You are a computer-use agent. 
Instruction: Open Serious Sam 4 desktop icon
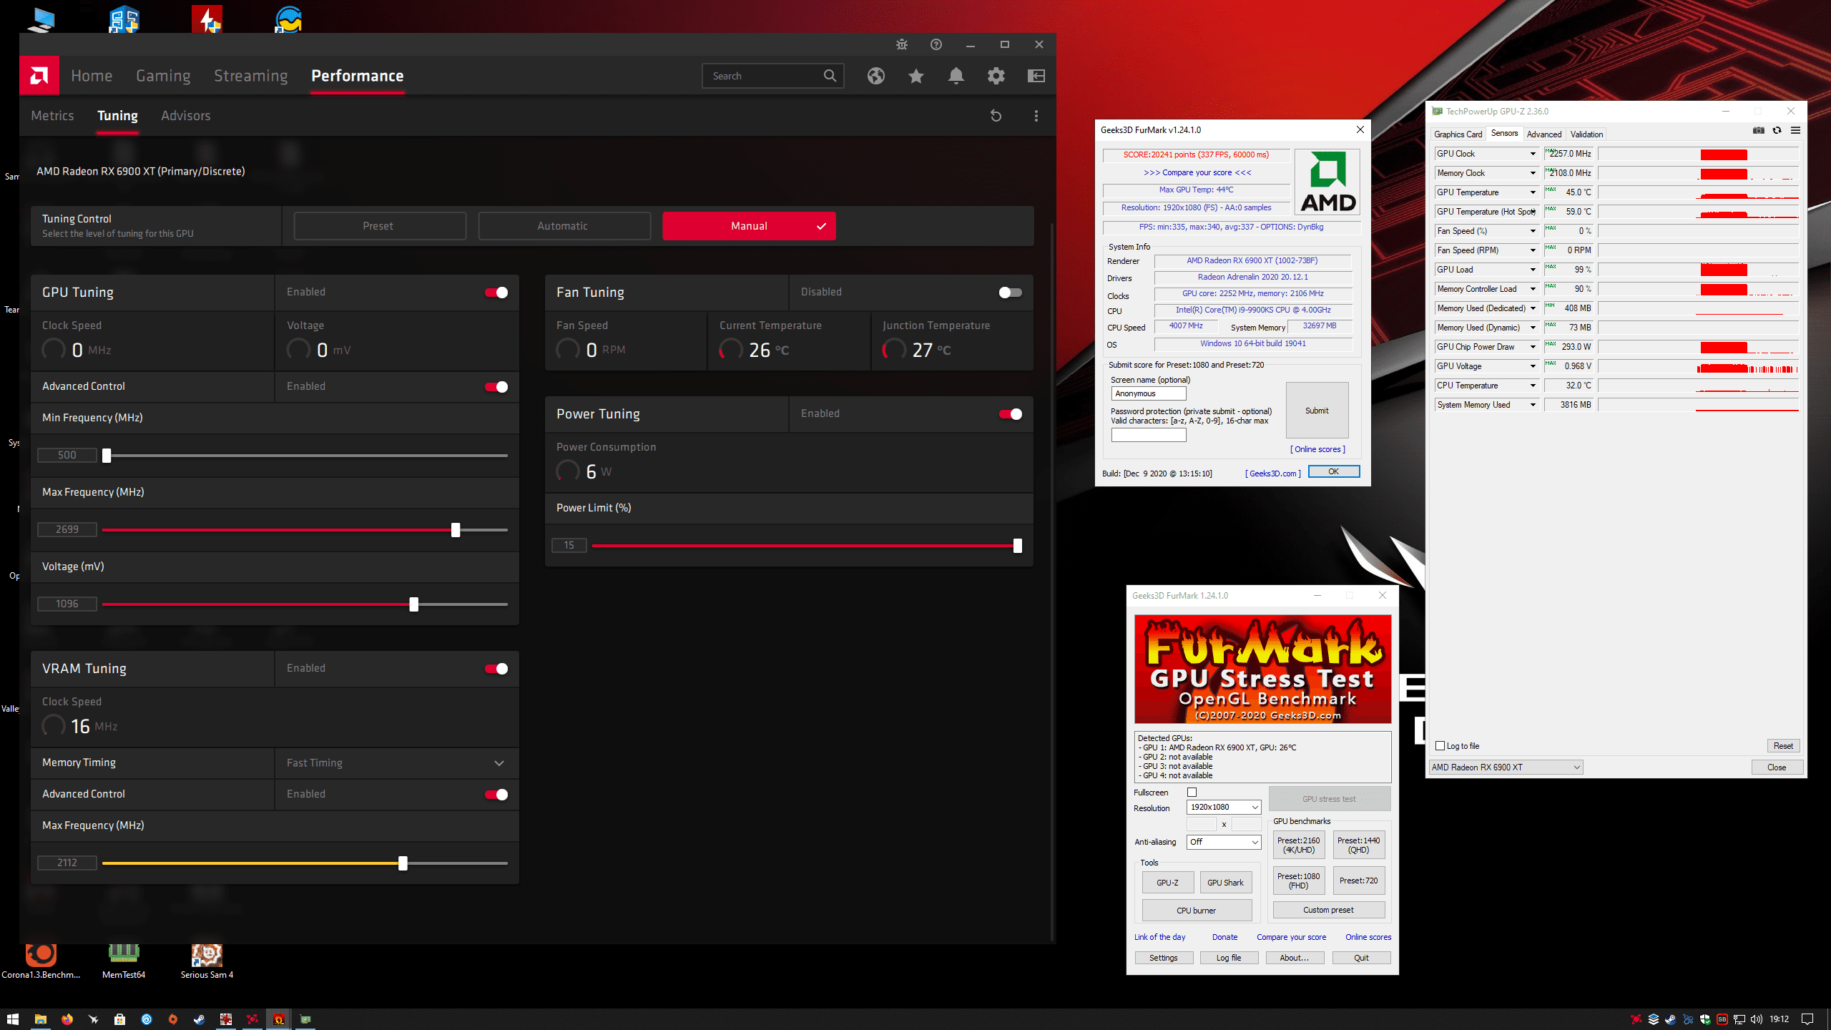click(207, 961)
